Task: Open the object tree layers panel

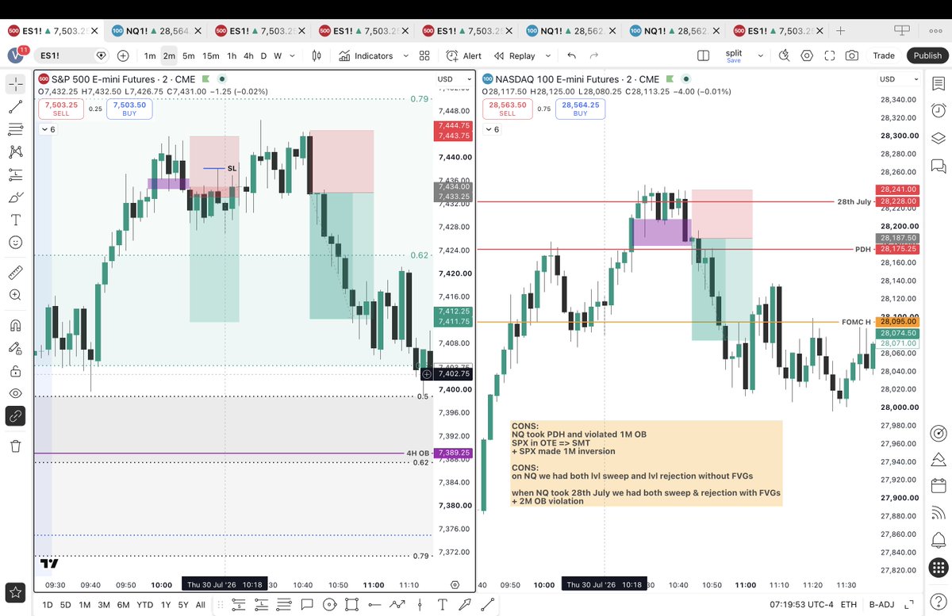Action: tap(939, 138)
